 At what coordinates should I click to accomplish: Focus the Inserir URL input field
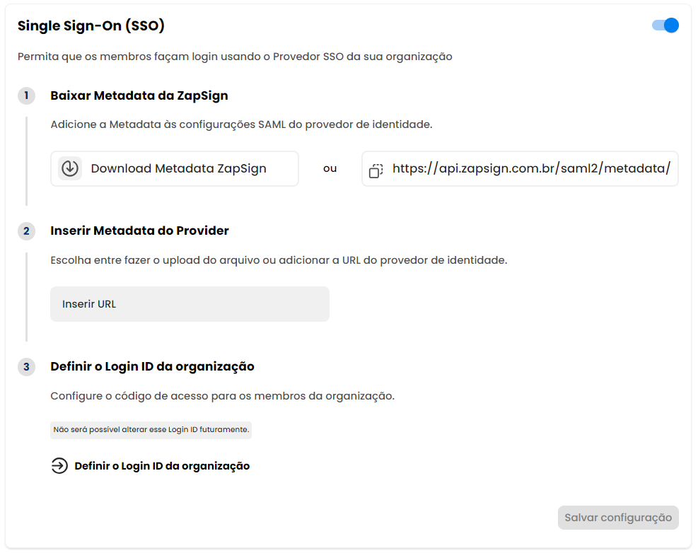pos(190,304)
